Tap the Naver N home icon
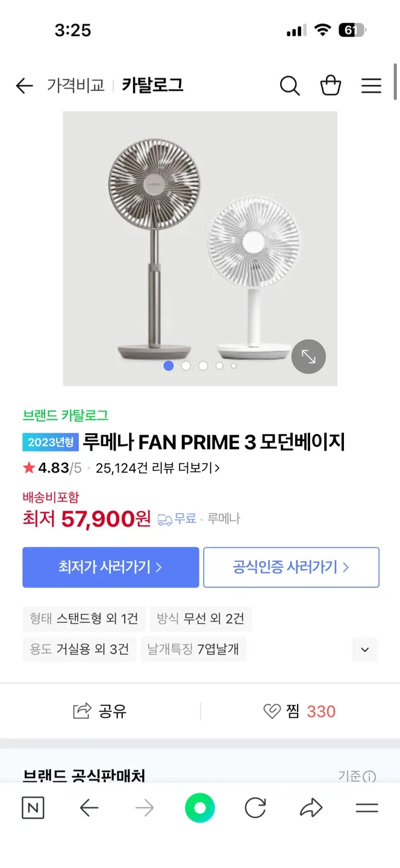 [33, 808]
